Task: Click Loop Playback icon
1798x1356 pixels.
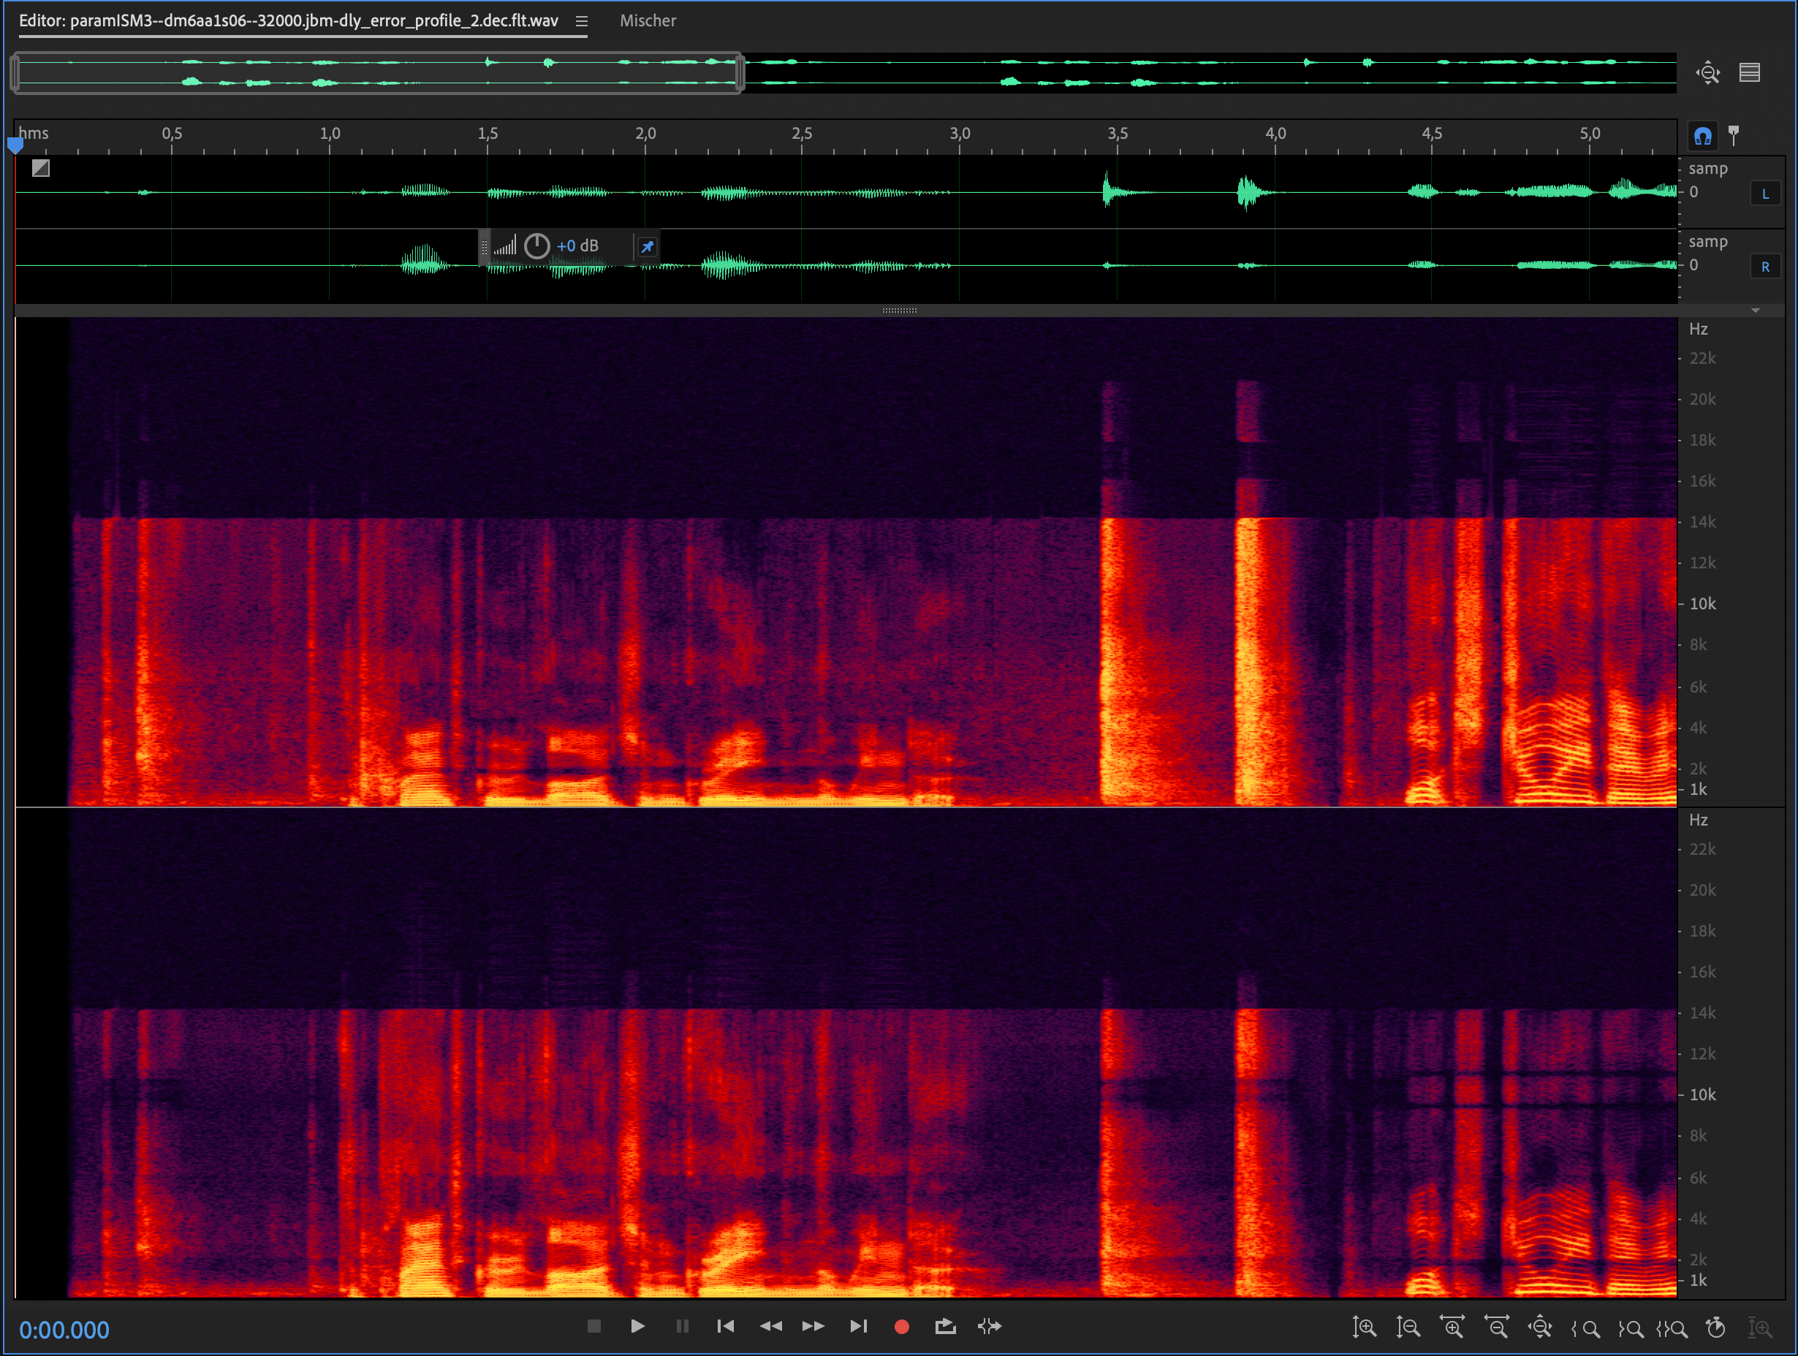Action: (944, 1327)
